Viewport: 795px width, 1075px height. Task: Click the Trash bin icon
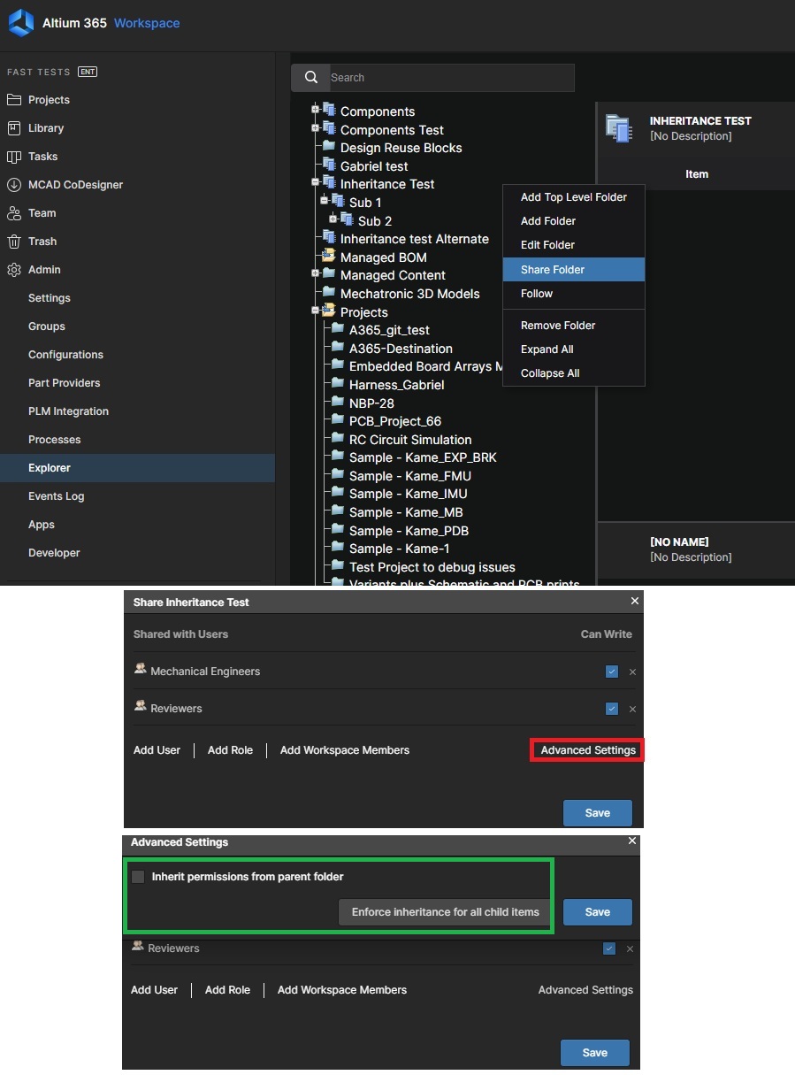click(x=14, y=242)
